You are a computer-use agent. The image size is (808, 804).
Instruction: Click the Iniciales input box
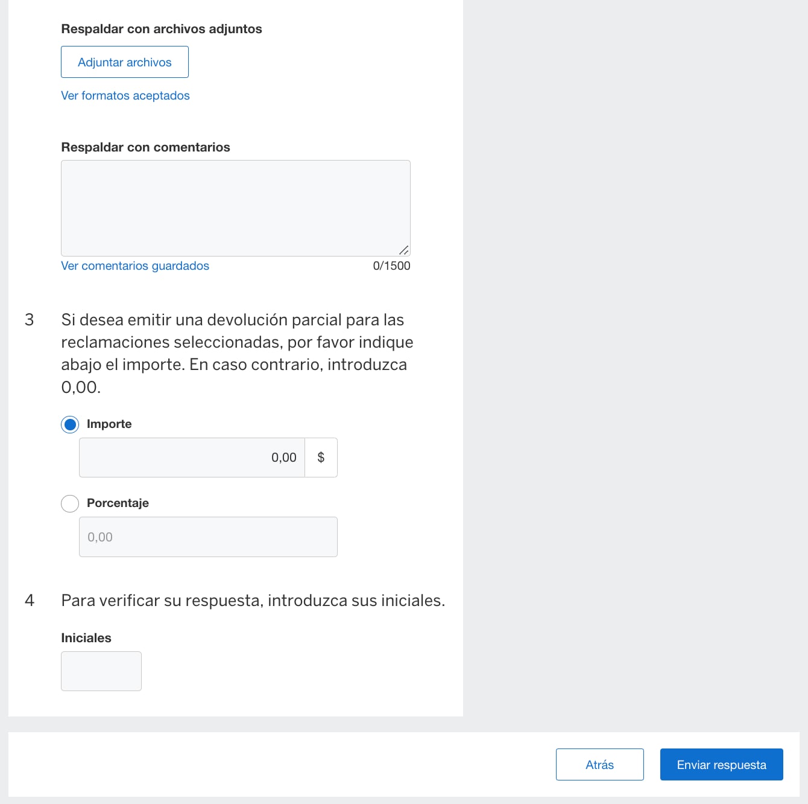point(101,671)
